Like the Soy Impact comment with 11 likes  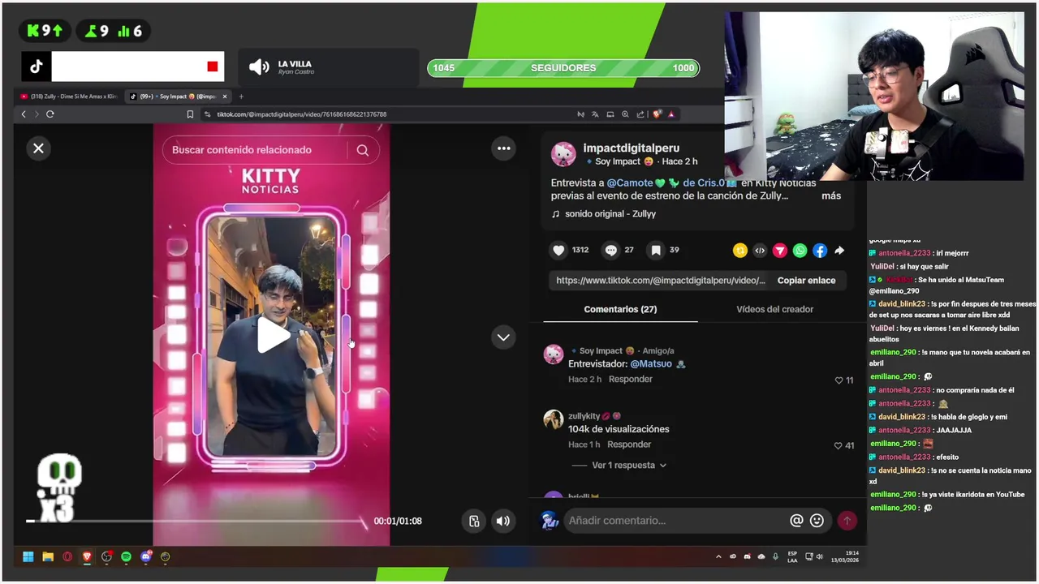pos(839,380)
